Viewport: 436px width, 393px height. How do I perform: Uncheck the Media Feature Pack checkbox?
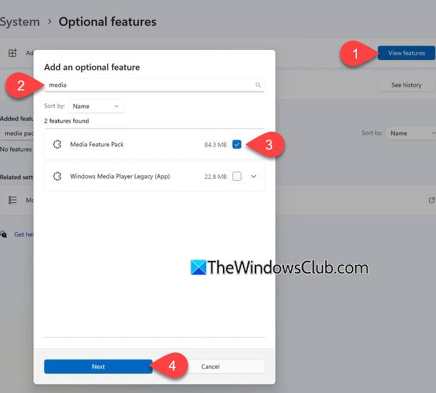tap(237, 145)
